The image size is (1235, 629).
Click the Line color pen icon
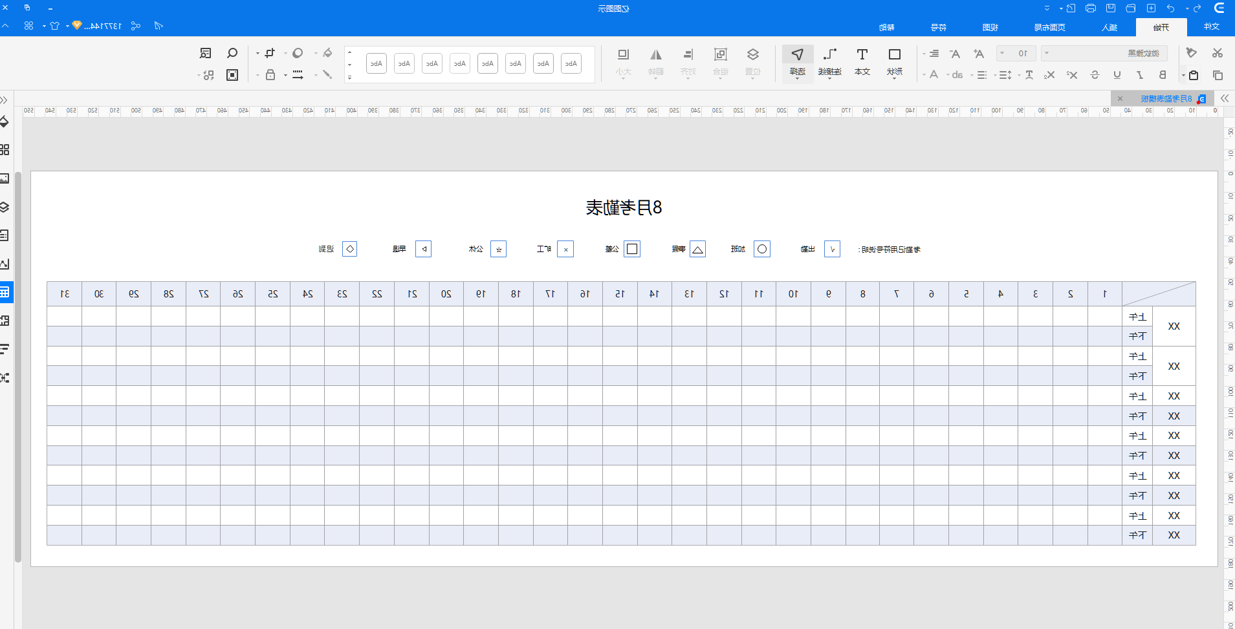coord(327,75)
